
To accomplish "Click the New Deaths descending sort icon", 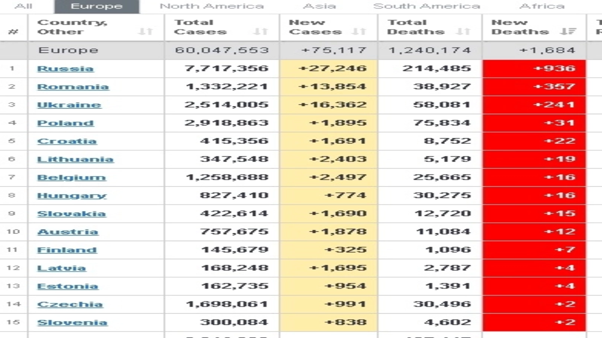I will 567,32.
